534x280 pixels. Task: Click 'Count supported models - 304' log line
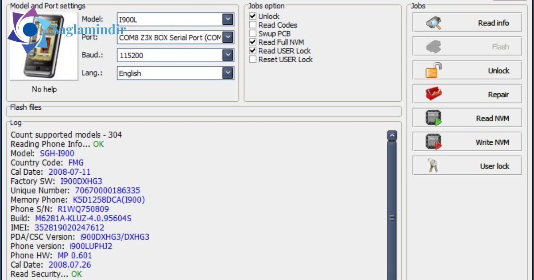coord(66,135)
